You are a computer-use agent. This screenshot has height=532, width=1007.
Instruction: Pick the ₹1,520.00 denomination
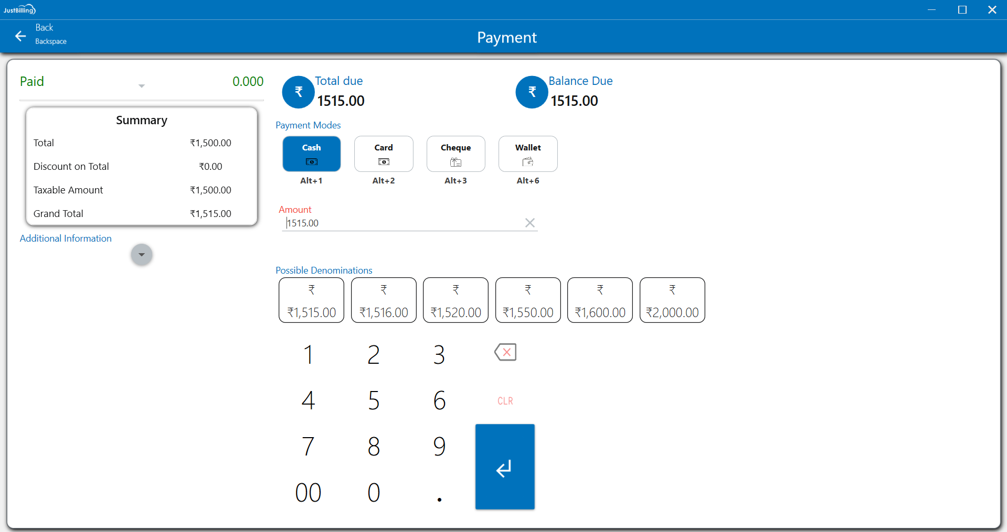[455, 300]
